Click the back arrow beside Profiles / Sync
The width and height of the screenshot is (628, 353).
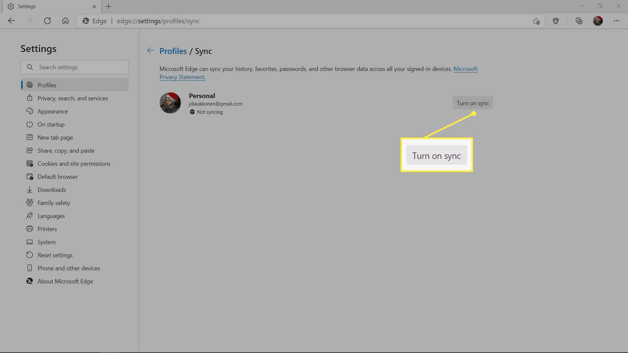[x=150, y=51]
